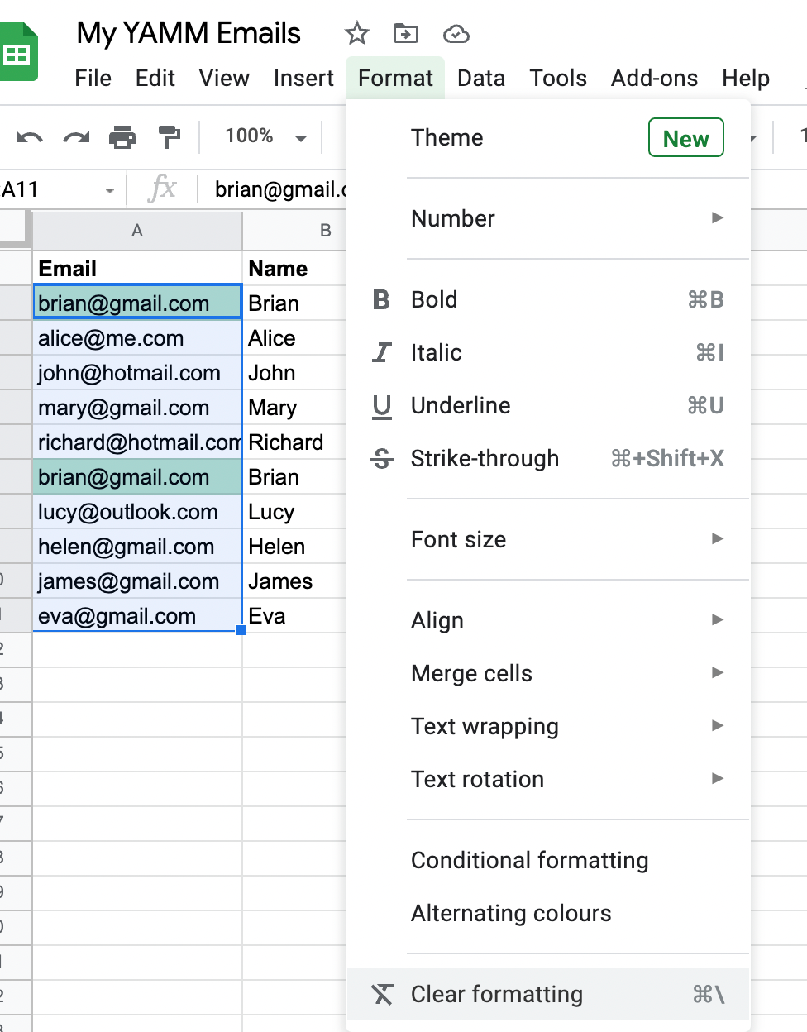Expand the Font size submenu
Viewport: 807px width, 1032px height.
point(458,539)
